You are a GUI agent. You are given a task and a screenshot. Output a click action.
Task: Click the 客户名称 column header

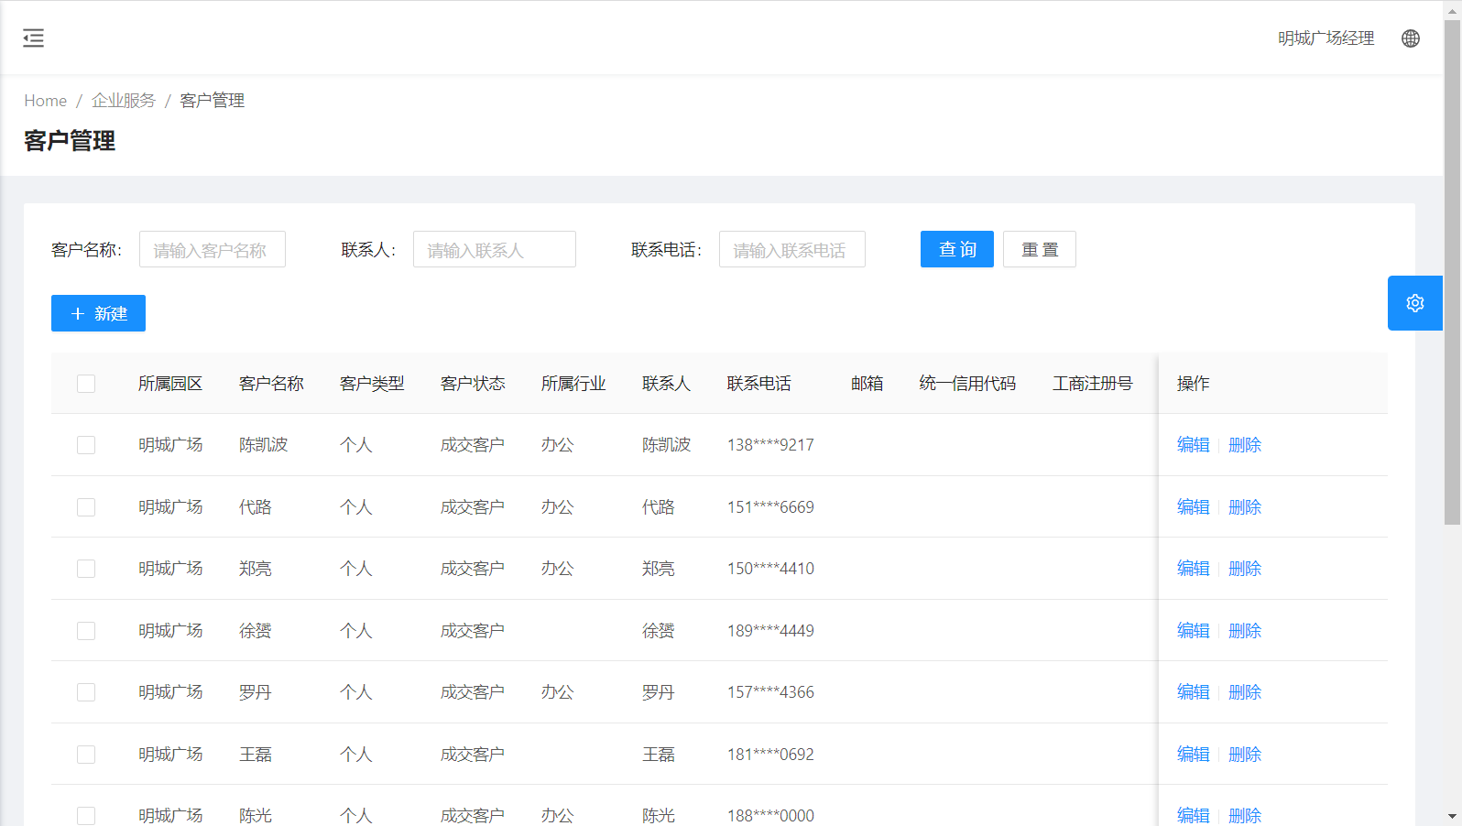271,384
